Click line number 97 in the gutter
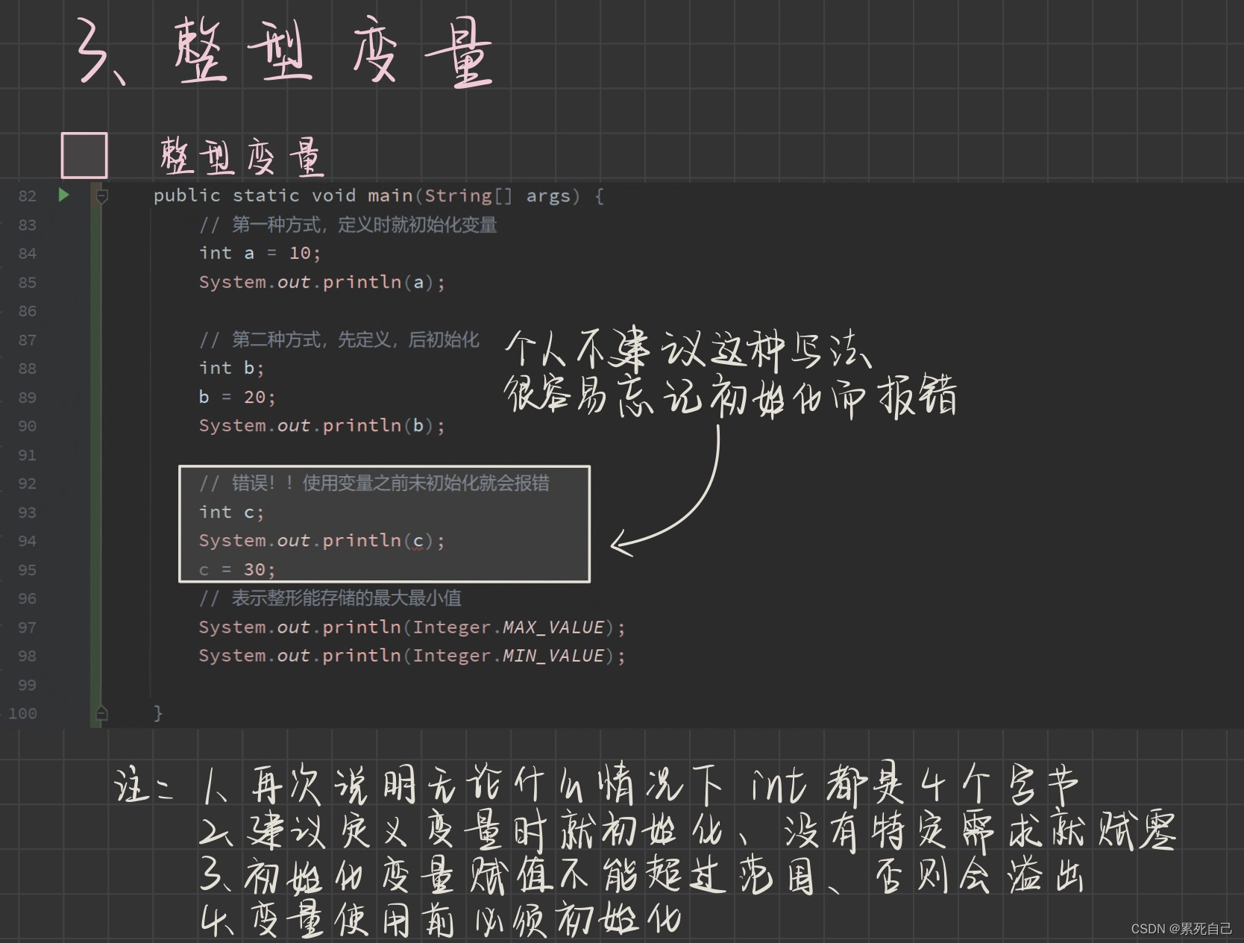The width and height of the screenshot is (1244, 943). point(27,627)
